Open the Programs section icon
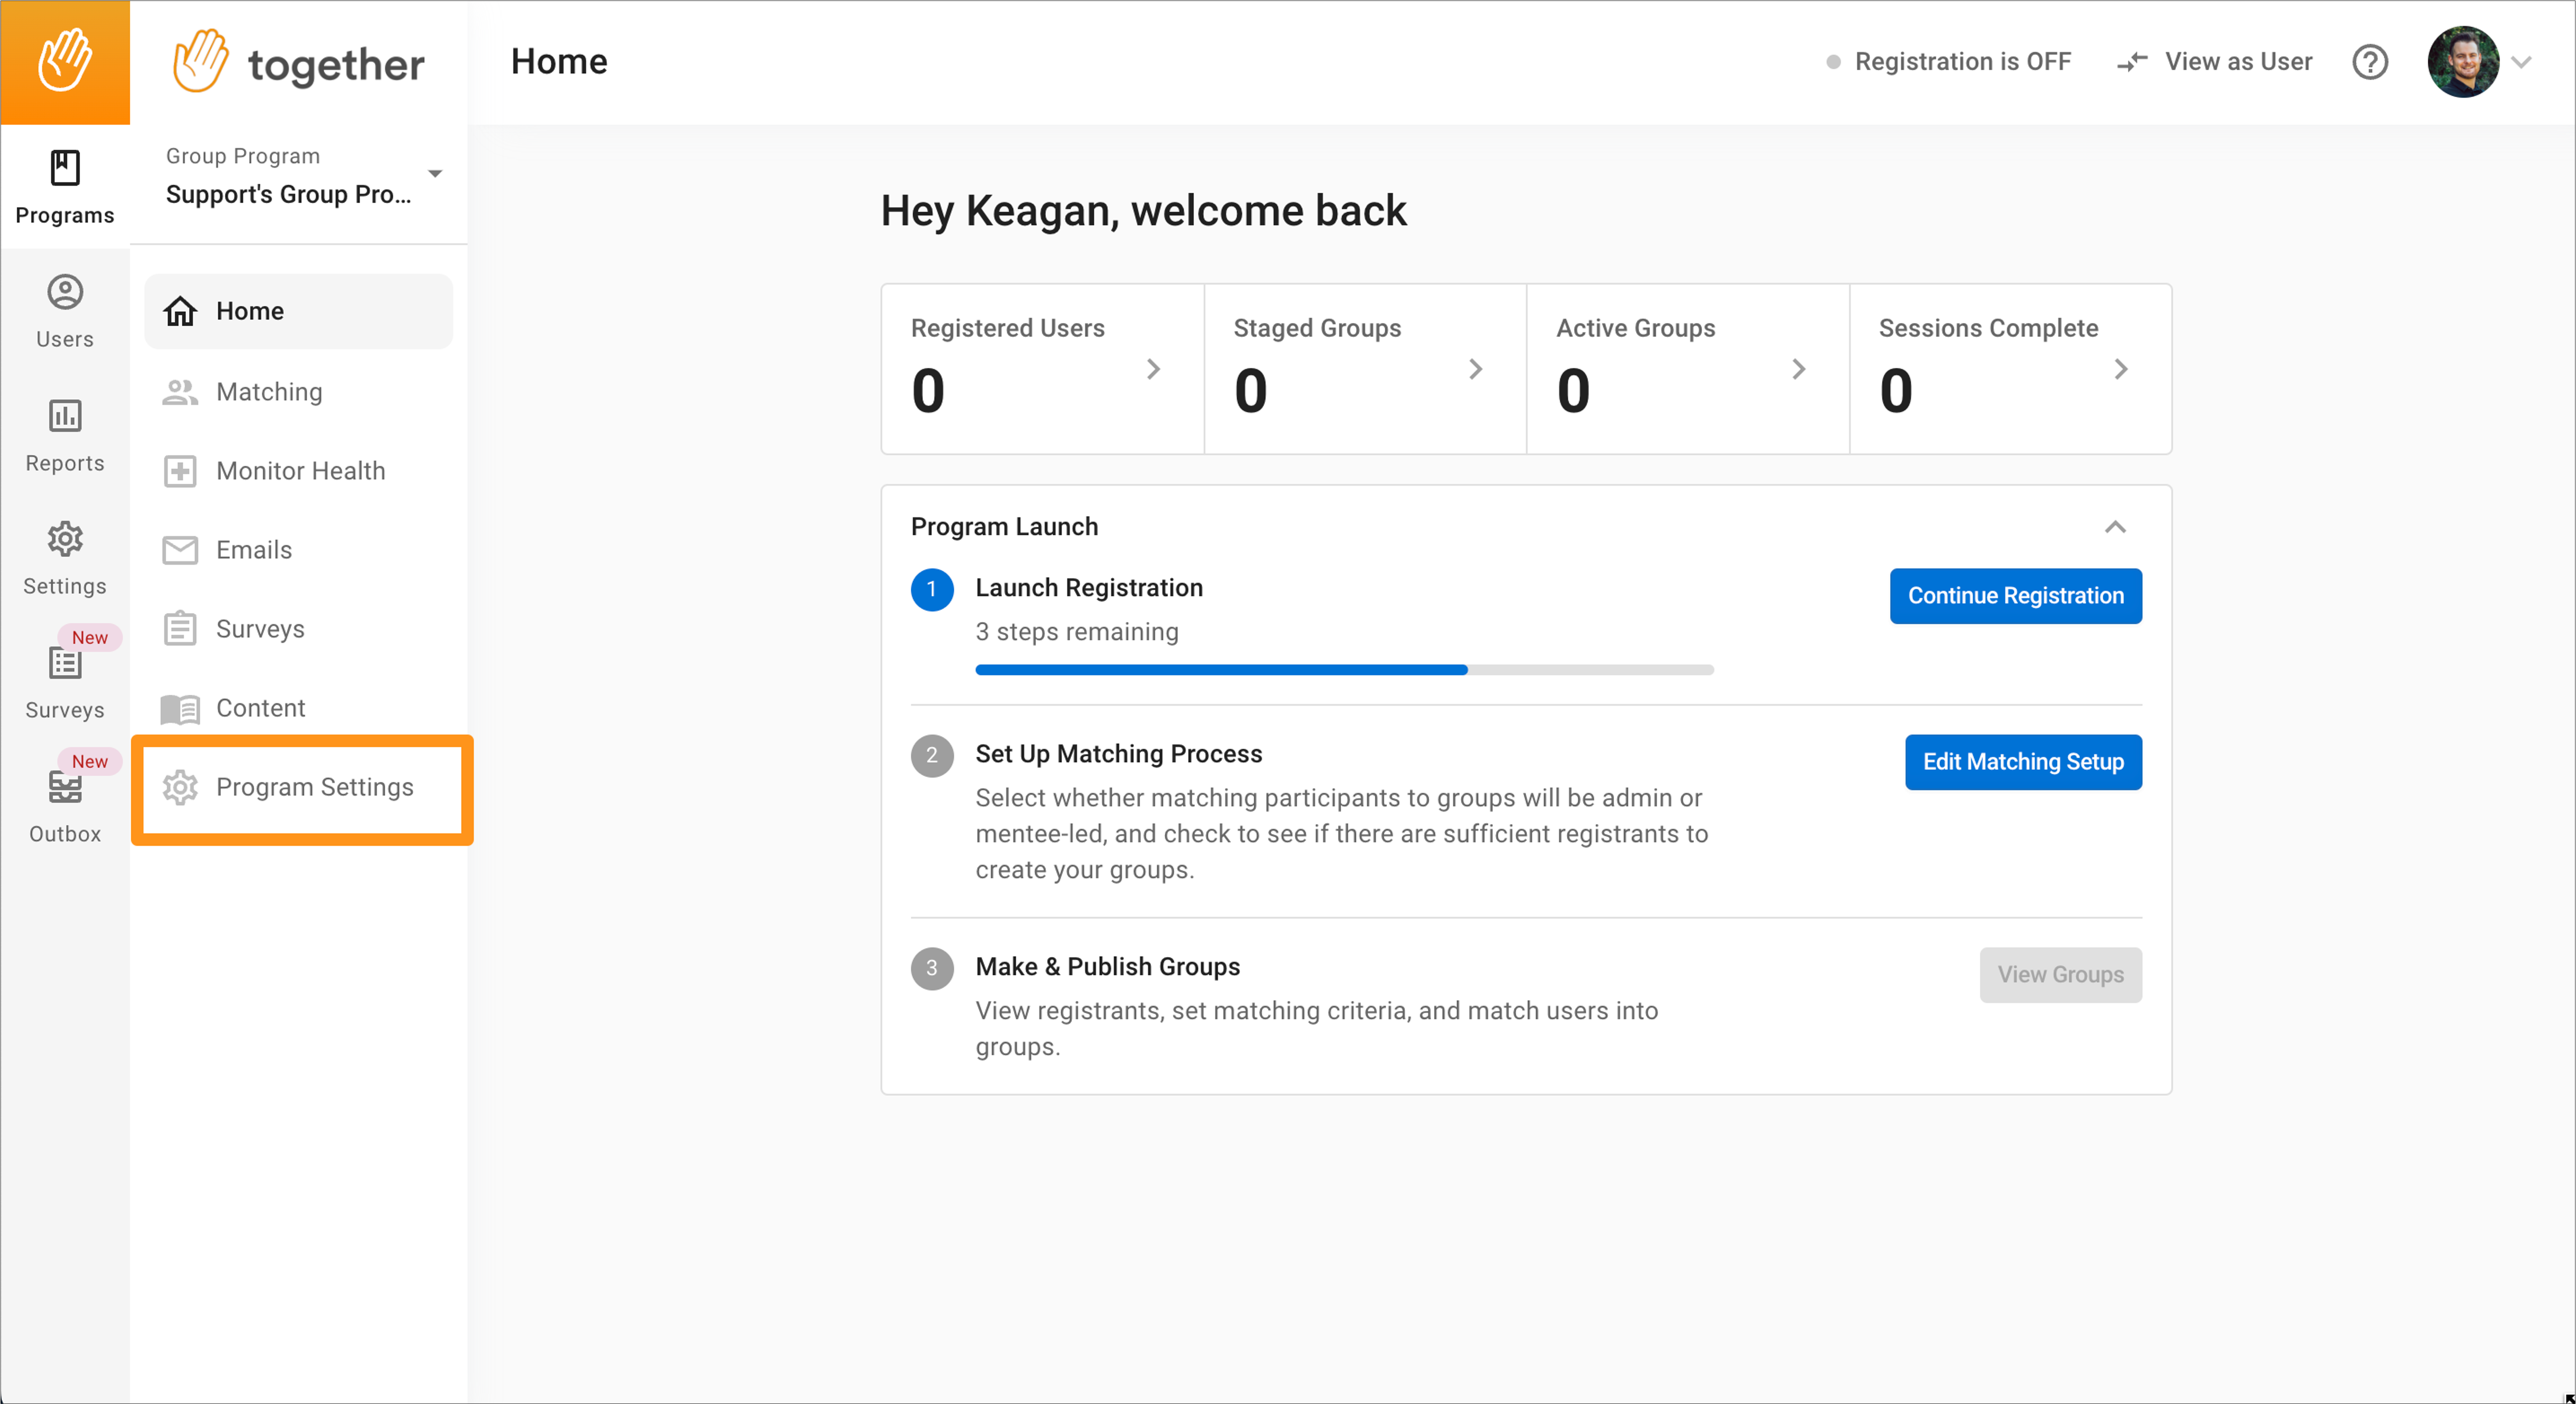 (65, 168)
